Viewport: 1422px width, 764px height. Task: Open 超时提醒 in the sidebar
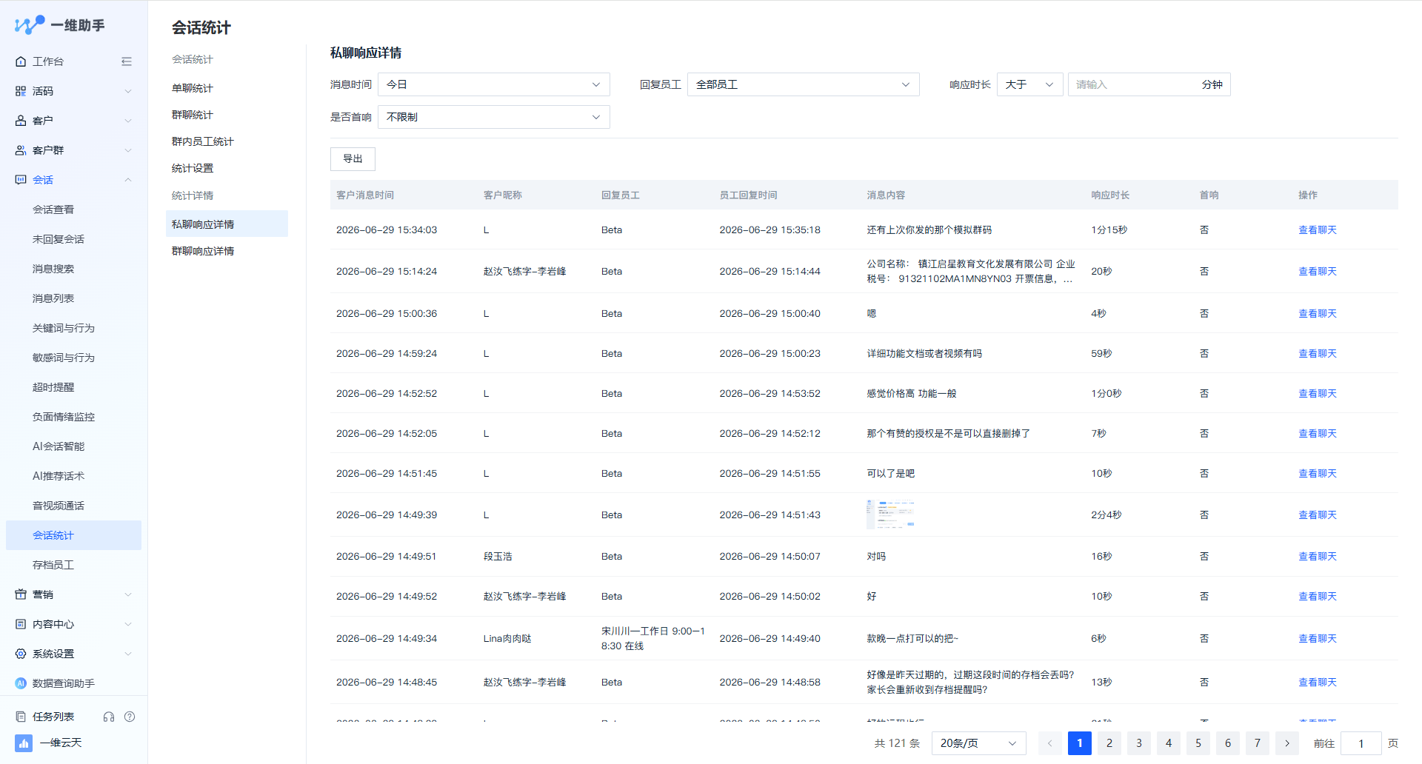pos(53,387)
